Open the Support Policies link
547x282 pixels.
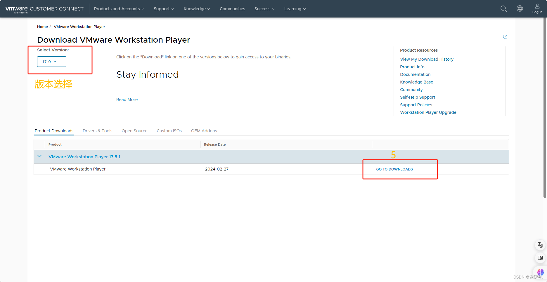[x=416, y=105]
